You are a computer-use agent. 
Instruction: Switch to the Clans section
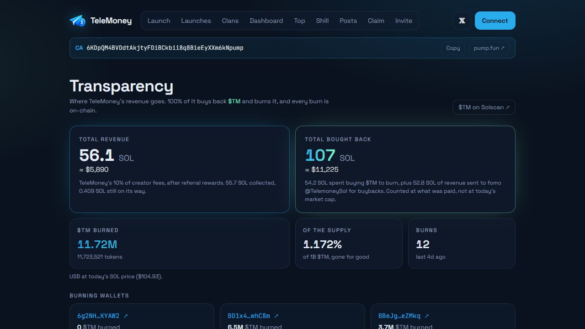click(230, 21)
